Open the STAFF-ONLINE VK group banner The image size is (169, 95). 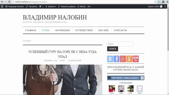click(x=126, y=78)
